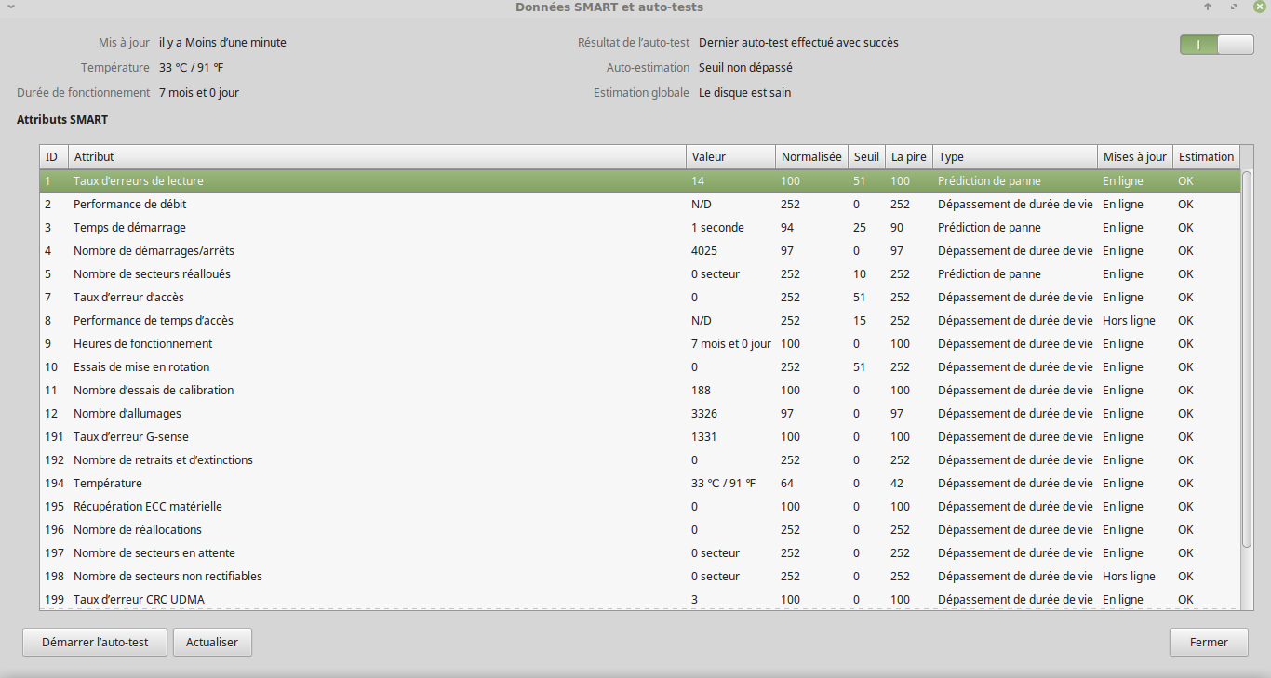Image resolution: width=1271 pixels, height=678 pixels.
Task: Click the Actualiser button
Action: tap(212, 642)
